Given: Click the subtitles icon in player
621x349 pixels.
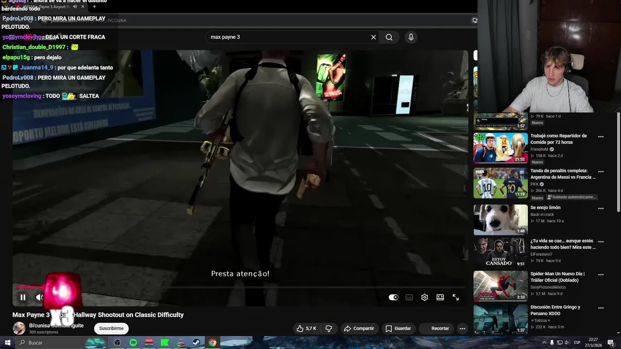Looking at the screenshot, I should pyautogui.click(x=409, y=297).
